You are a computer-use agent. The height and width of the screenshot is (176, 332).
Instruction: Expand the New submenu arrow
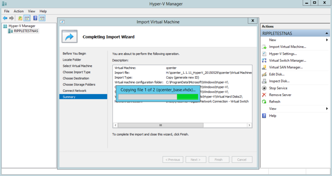(327, 40)
